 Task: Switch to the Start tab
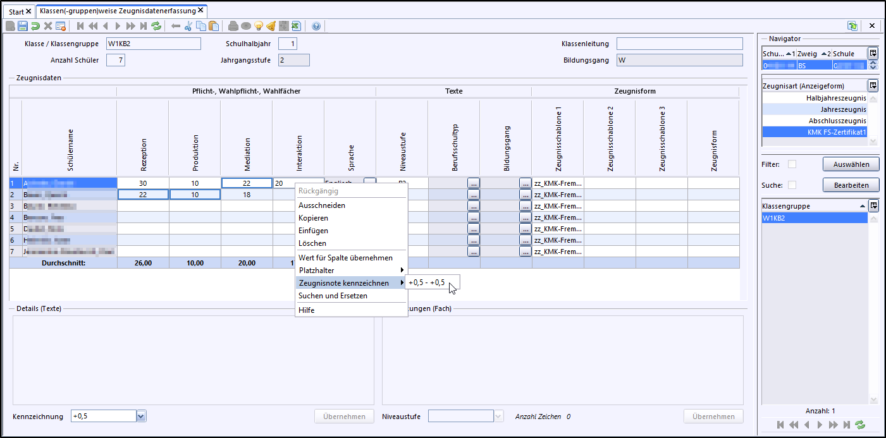16,11
